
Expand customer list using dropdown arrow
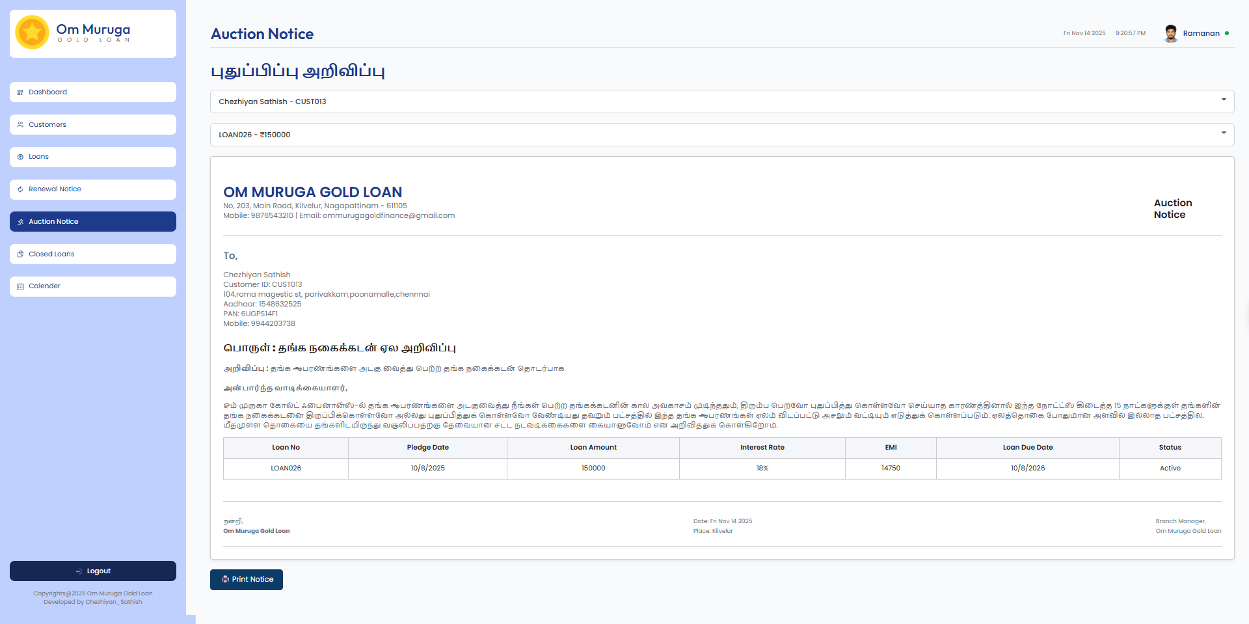click(x=1223, y=100)
